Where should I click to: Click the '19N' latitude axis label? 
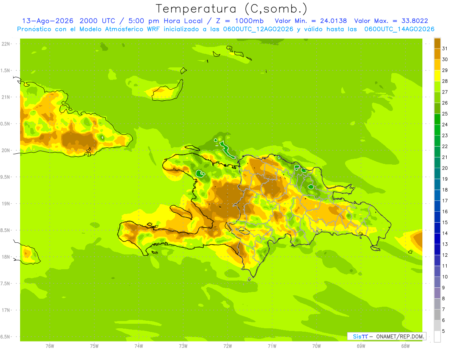[x=6, y=204]
